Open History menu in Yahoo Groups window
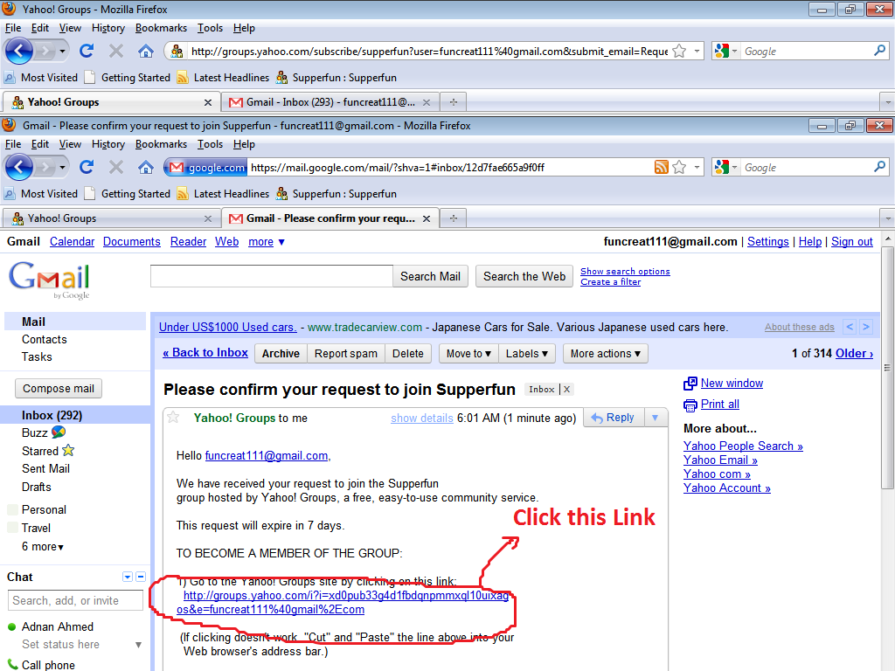Screen dimensions: 895x671 click(x=108, y=28)
